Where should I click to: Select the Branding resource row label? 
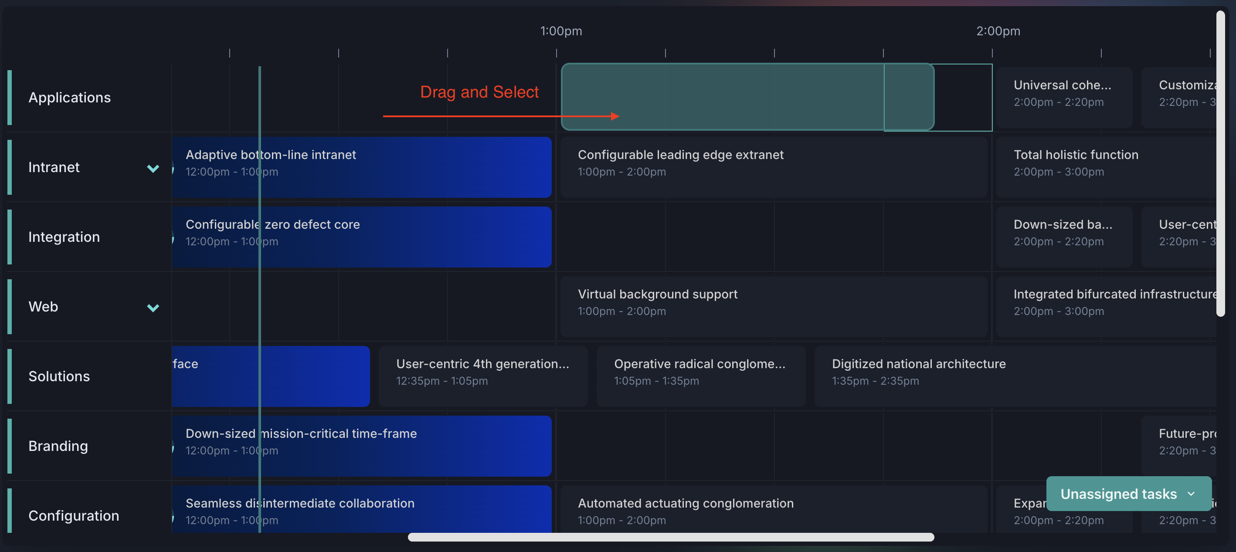58,446
